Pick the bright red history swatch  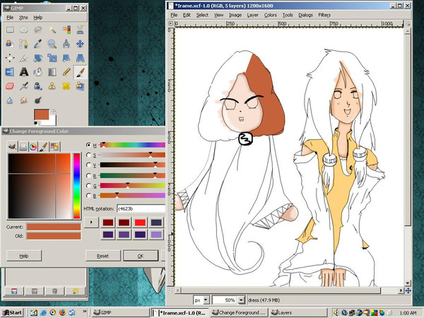(x=140, y=223)
